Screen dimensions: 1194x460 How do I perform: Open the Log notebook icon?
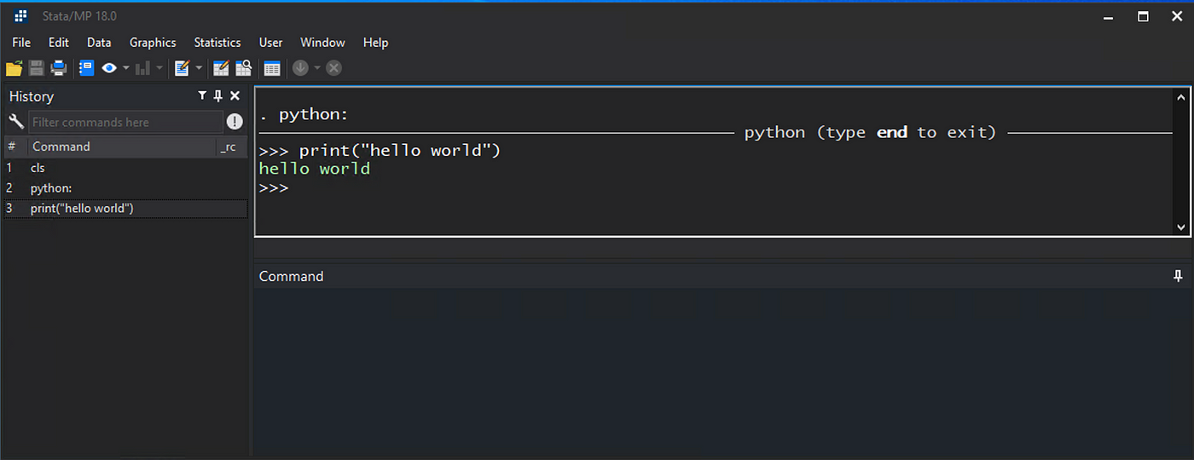click(x=86, y=68)
